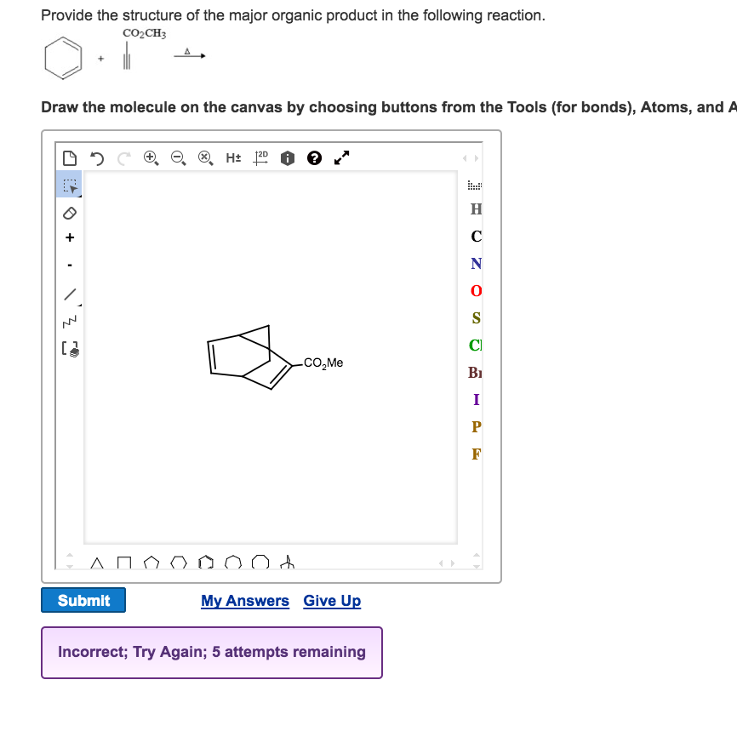Screen dimensions: 737x754
Task: Zoom out of the canvas
Action: pos(178,158)
